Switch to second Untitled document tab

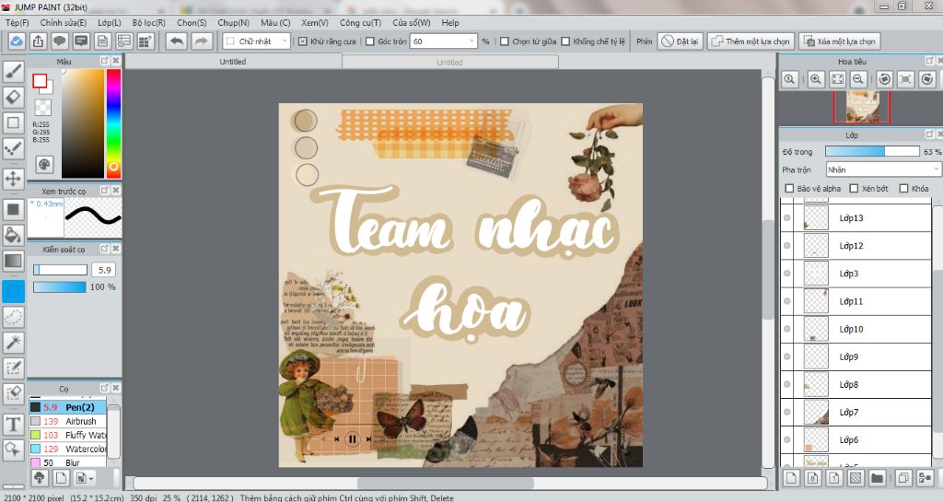point(449,62)
